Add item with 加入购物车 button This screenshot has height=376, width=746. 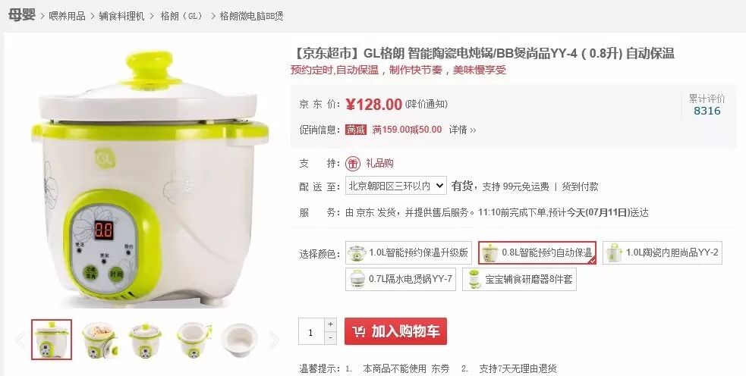coord(396,331)
